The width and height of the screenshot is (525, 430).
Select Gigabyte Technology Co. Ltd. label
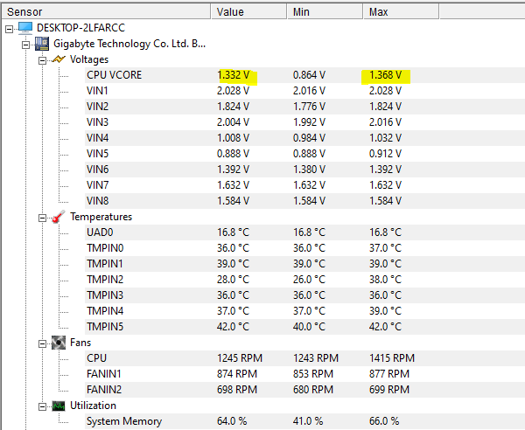point(129,44)
